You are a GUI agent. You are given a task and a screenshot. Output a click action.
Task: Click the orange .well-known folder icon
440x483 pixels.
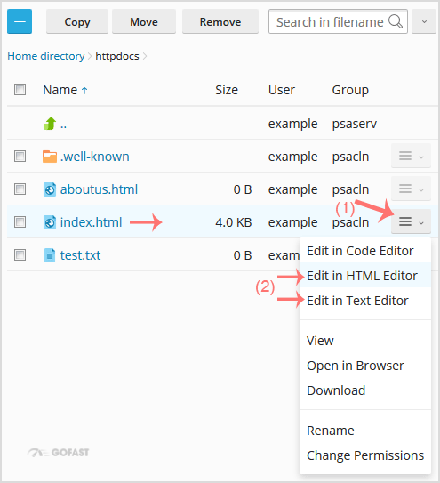pyautogui.click(x=50, y=157)
